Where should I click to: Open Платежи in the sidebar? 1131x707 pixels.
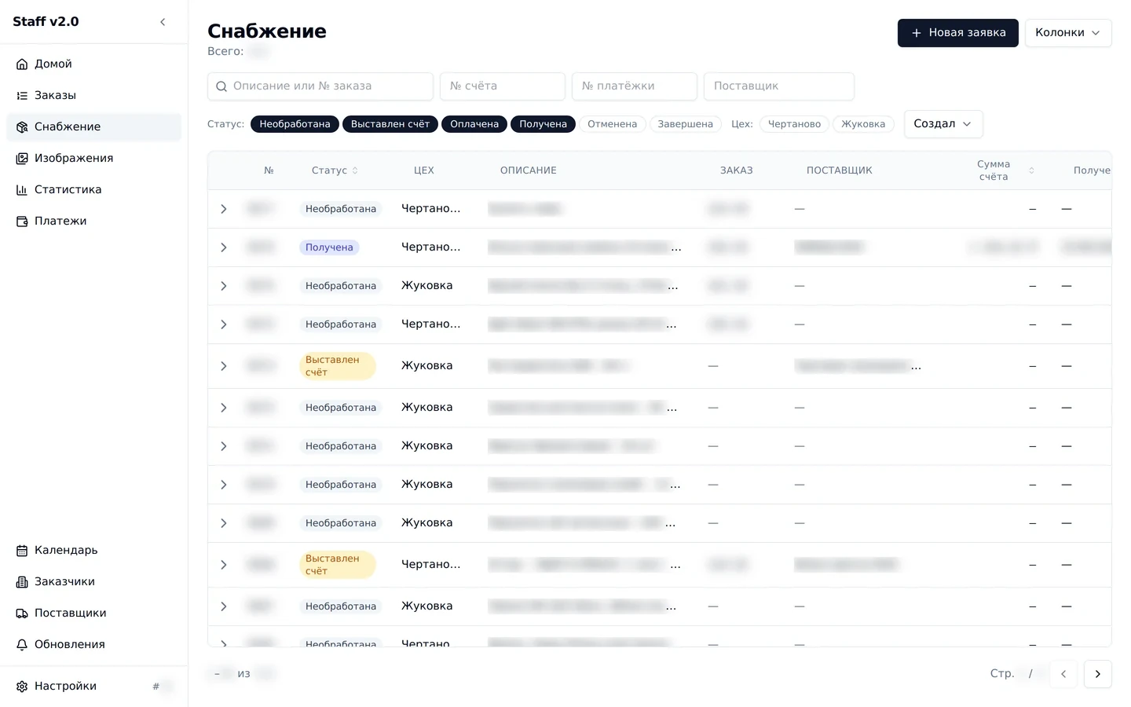(x=94, y=222)
